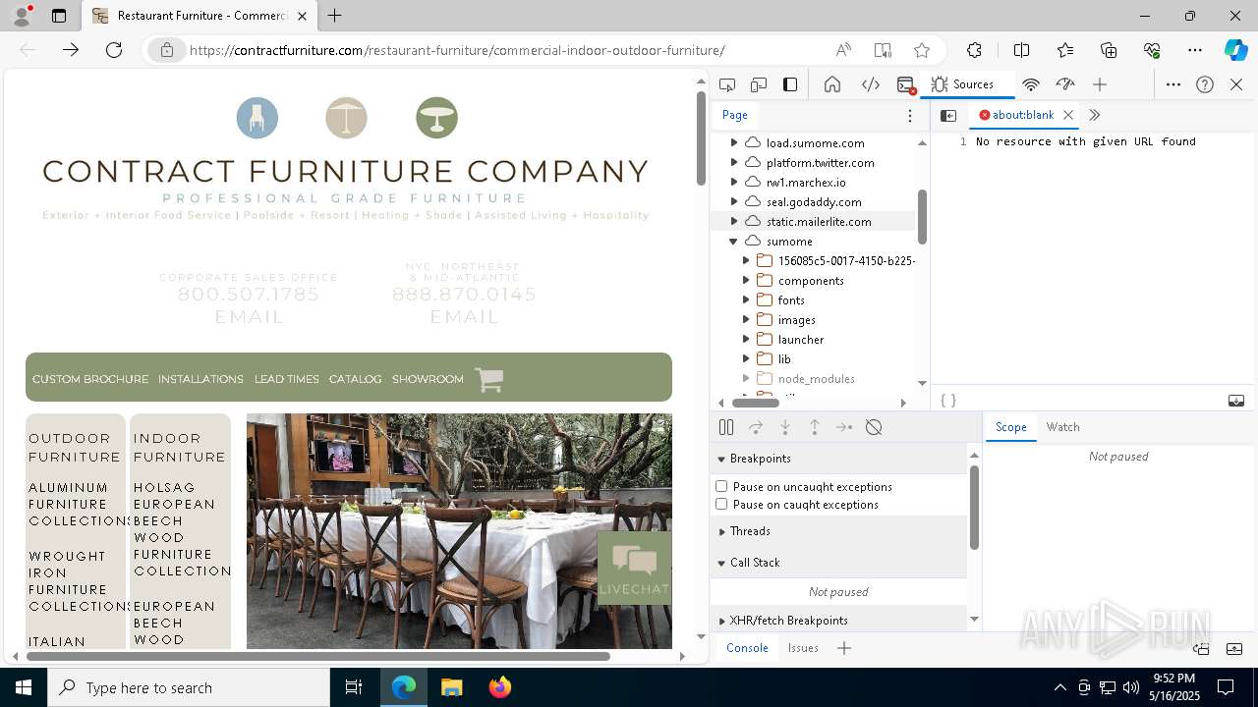Expand the seal.godaddy.com tree node

(x=733, y=202)
